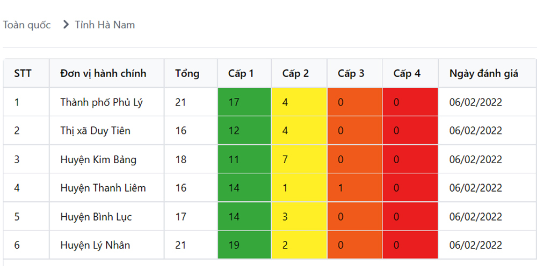Click the STT column header

(x=23, y=73)
